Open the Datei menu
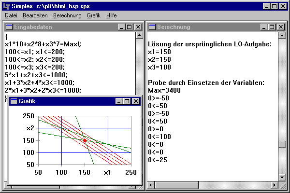 [11, 15]
